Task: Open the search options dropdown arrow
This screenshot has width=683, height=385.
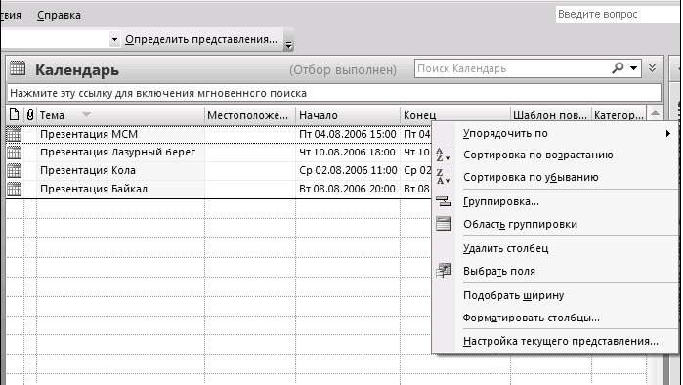Action: coord(634,68)
